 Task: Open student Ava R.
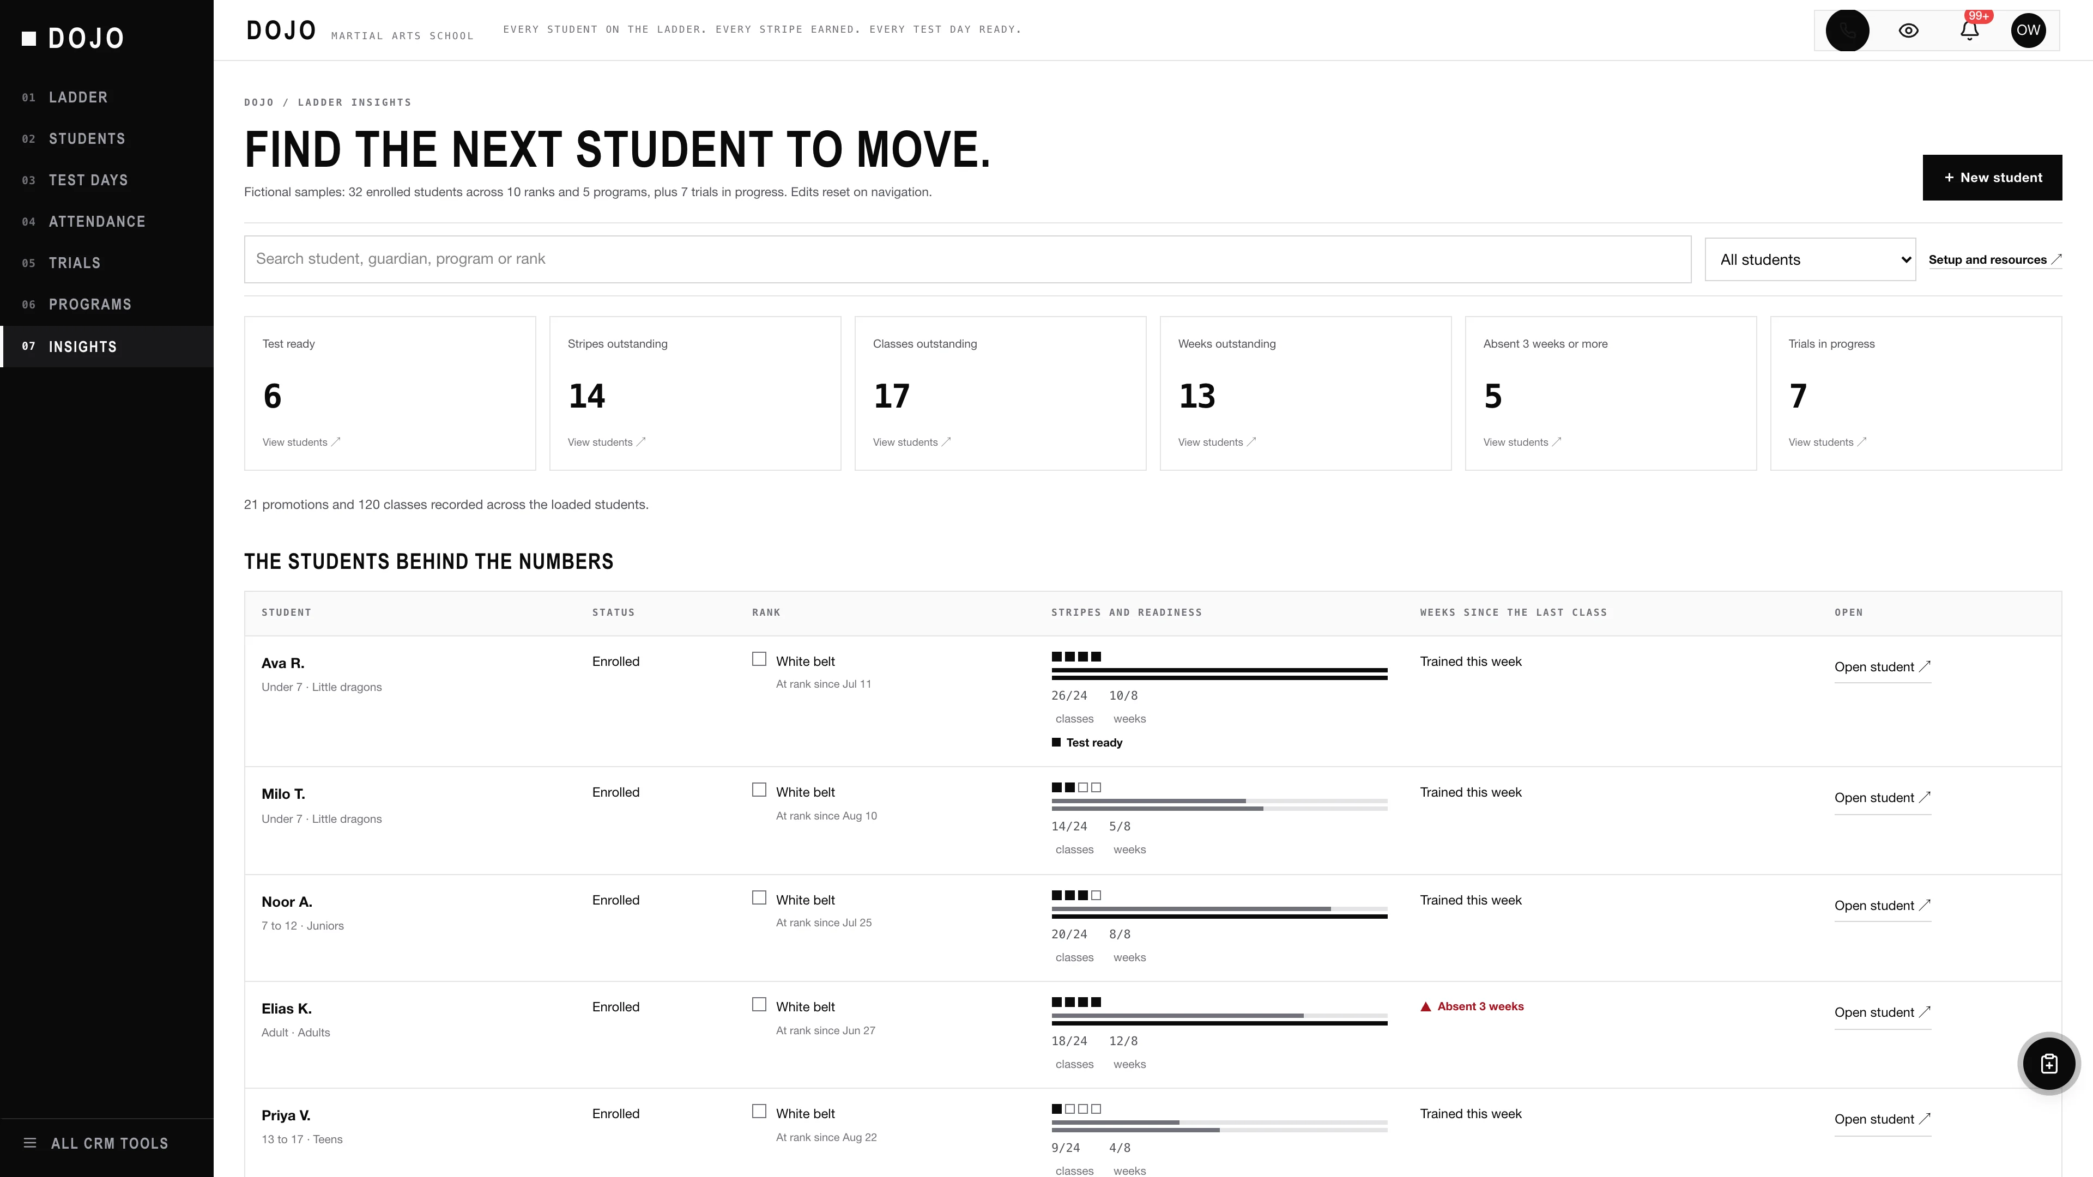coord(1882,667)
